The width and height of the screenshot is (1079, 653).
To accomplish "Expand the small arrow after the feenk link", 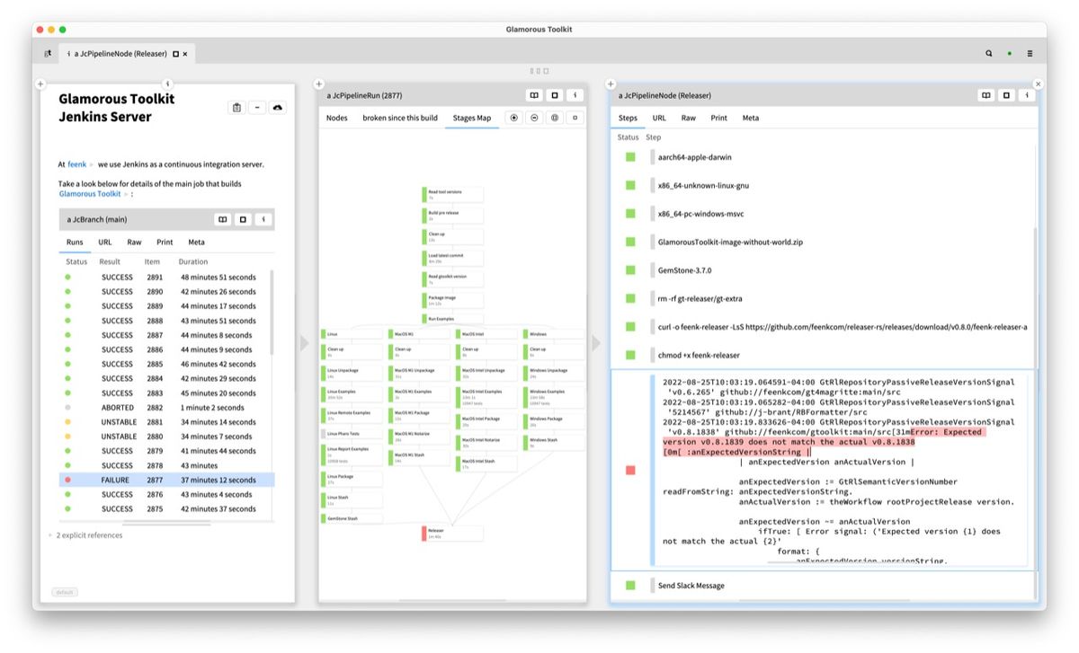I will [93, 165].
